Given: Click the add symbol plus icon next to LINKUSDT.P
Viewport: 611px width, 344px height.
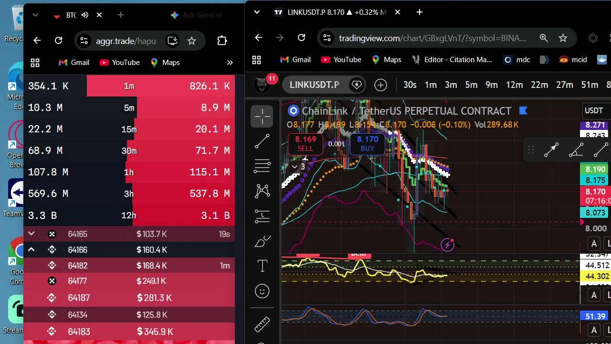Looking at the screenshot, I should (380, 85).
